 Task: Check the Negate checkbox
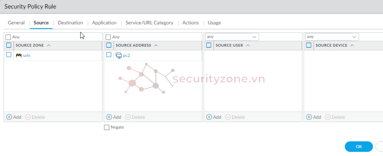[107, 127]
